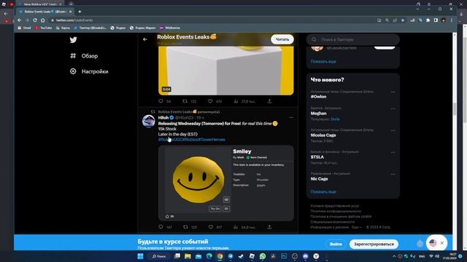
Task: Open Hiloh profile avatar
Action: (148, 122)
